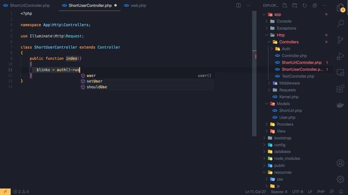Image resolution: width=348 pixels, height=195 pixels.
Task: Click the feedback icon in status bar
Action: 332,192
